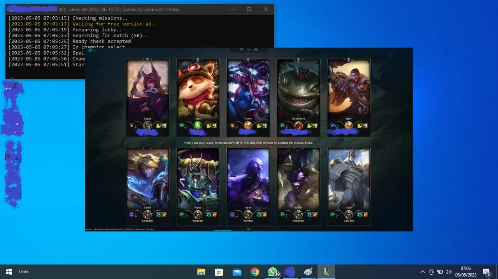This screenshot has height=279, width=498.
Task: Click Xayah's keystone rune icon
Action: click(132, 125)
